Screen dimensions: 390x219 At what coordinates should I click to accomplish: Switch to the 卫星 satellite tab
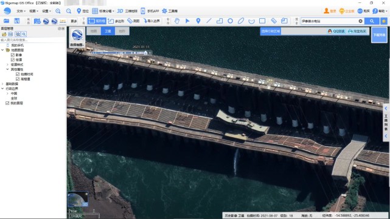click(x=108, y=32)
